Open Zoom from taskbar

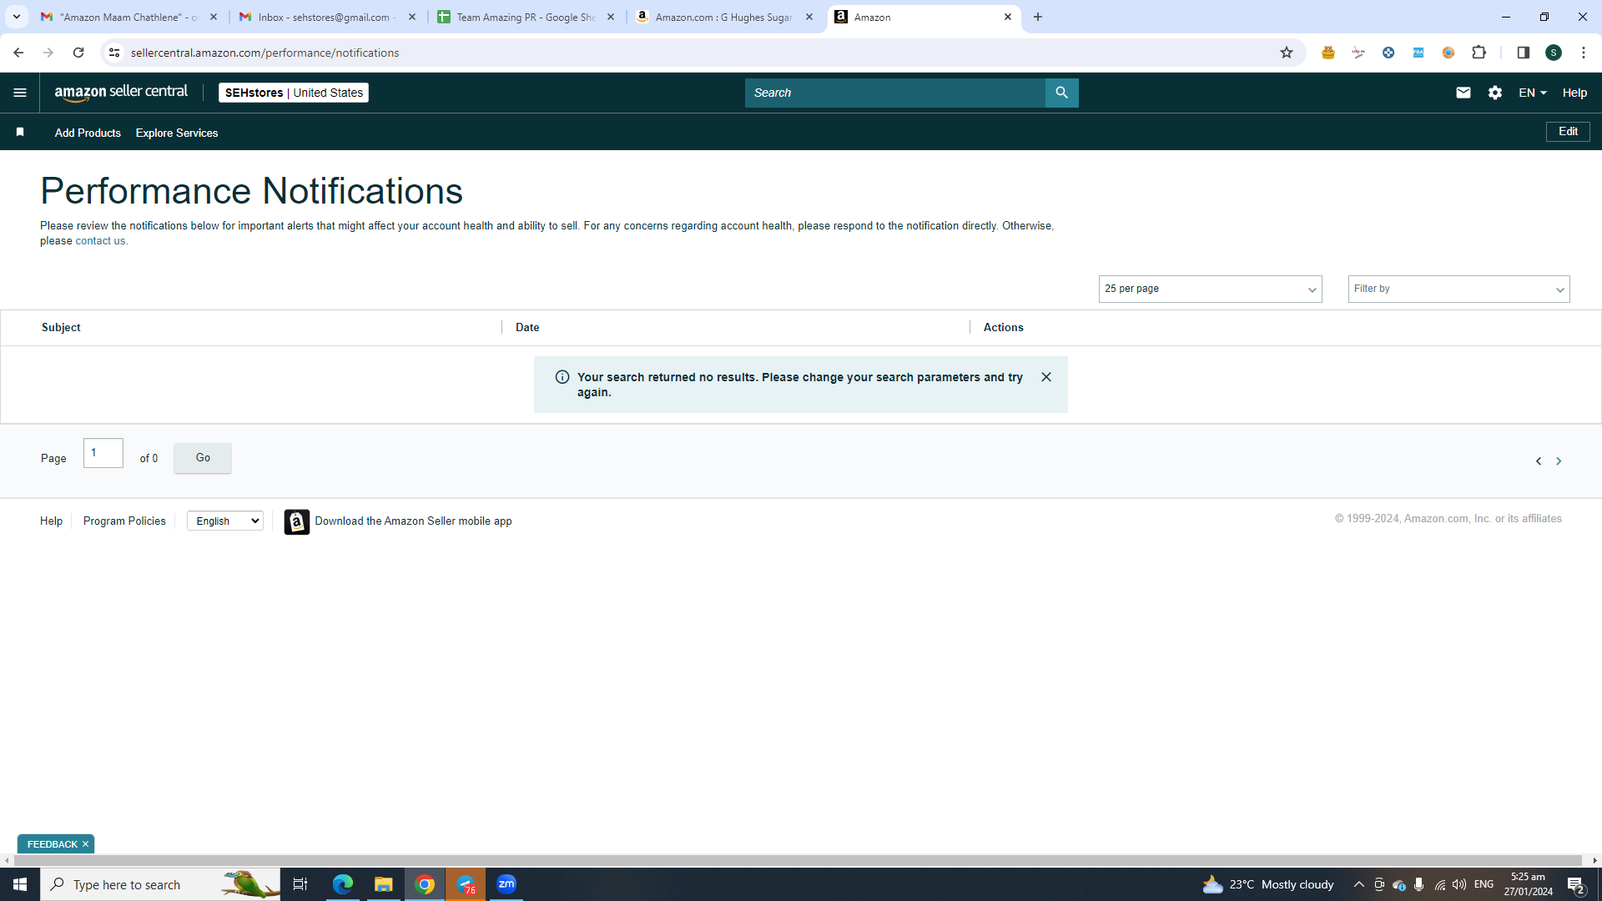pyautogui.click(x=506, y=884)
